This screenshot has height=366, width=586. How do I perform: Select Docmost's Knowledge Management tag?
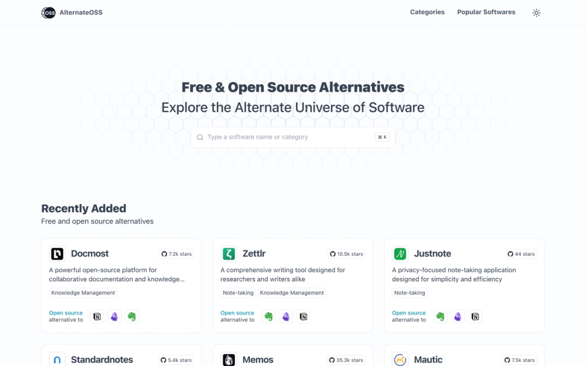[83, 293]
